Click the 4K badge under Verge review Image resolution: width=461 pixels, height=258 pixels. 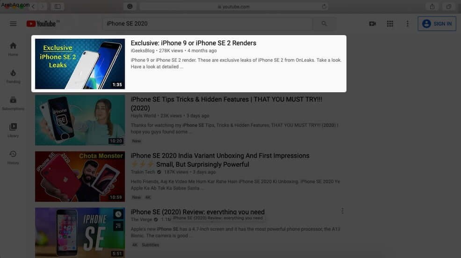pos(135,245)
